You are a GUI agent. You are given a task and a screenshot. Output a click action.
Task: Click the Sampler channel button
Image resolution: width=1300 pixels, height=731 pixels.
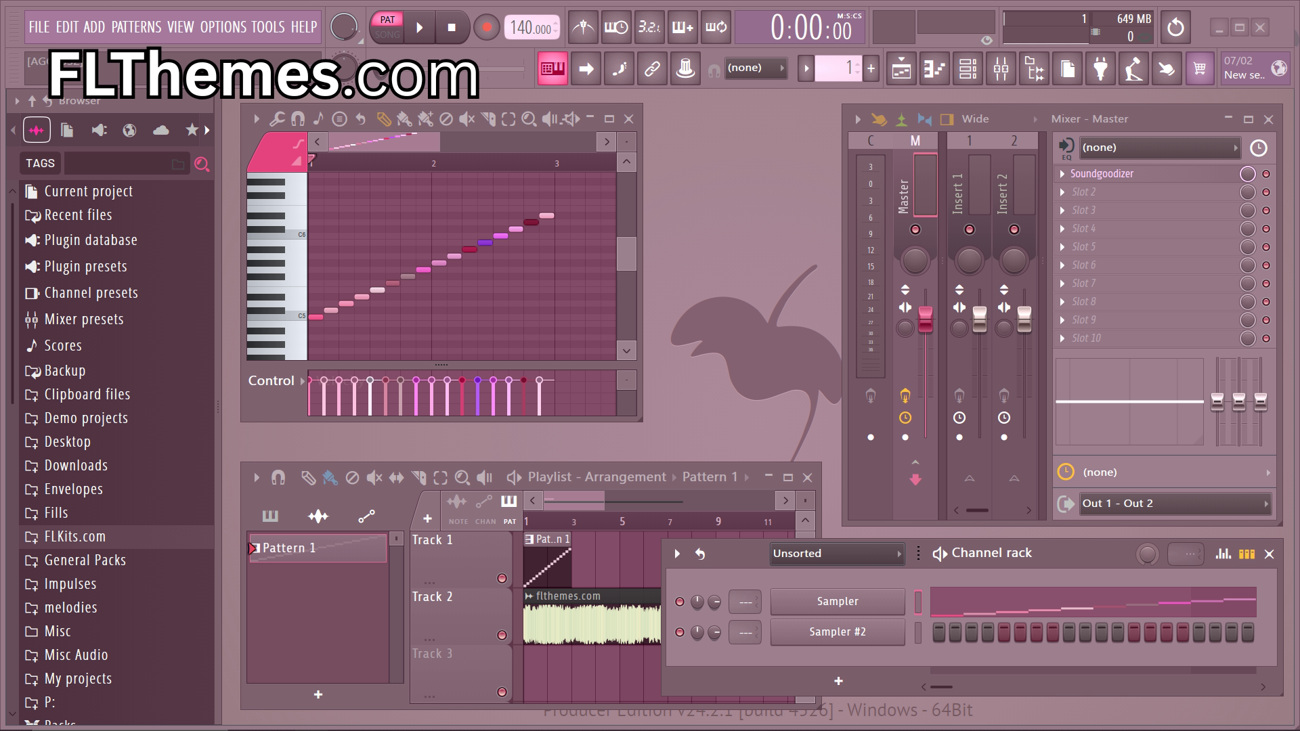coord(838,602)
